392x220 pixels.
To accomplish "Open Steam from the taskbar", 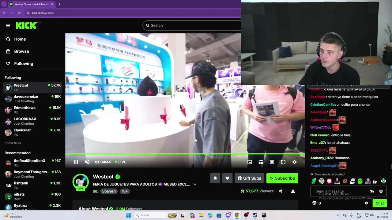I will [x=255, y=215].
